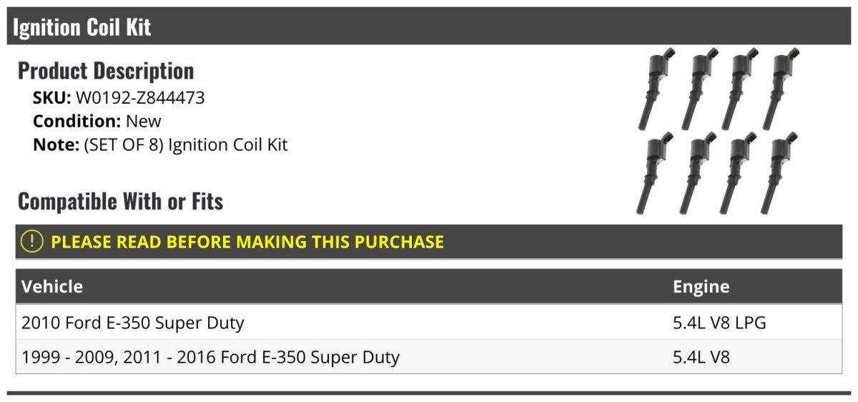Click the Engine column header
The height and width of the screenshot is (402, 858).
pos(701,287)
